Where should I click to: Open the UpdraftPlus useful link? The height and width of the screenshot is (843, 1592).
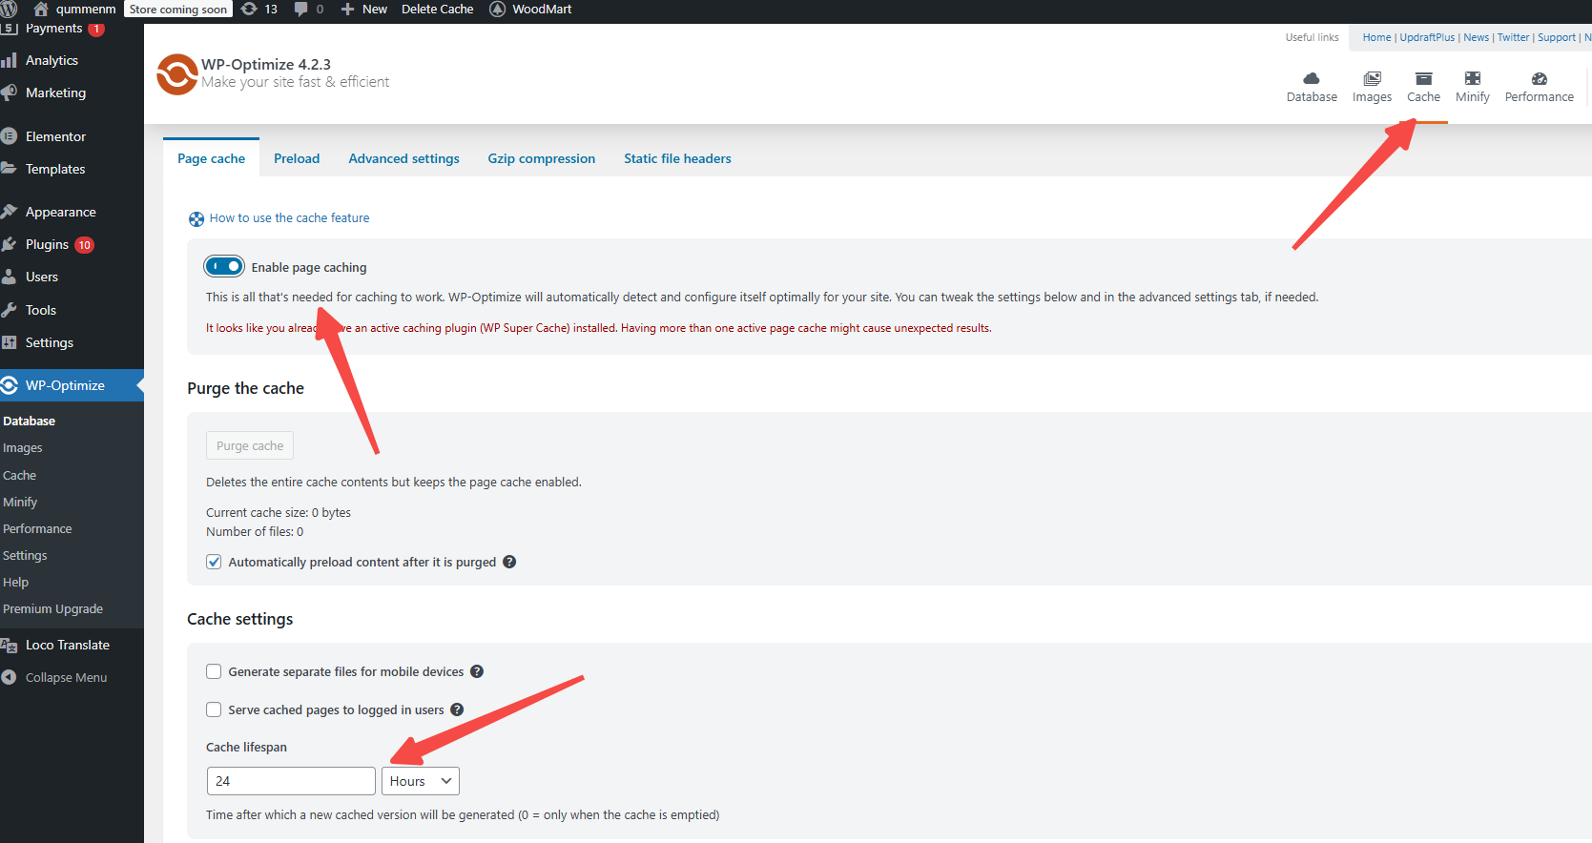point(1427,37)
